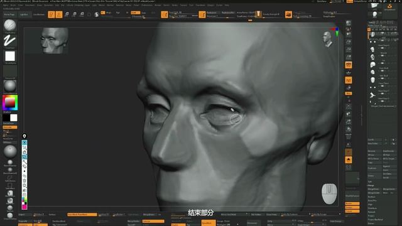
Task: Toggle the Floor grid button
Action: pyautogui.click(x=349, y=73)
